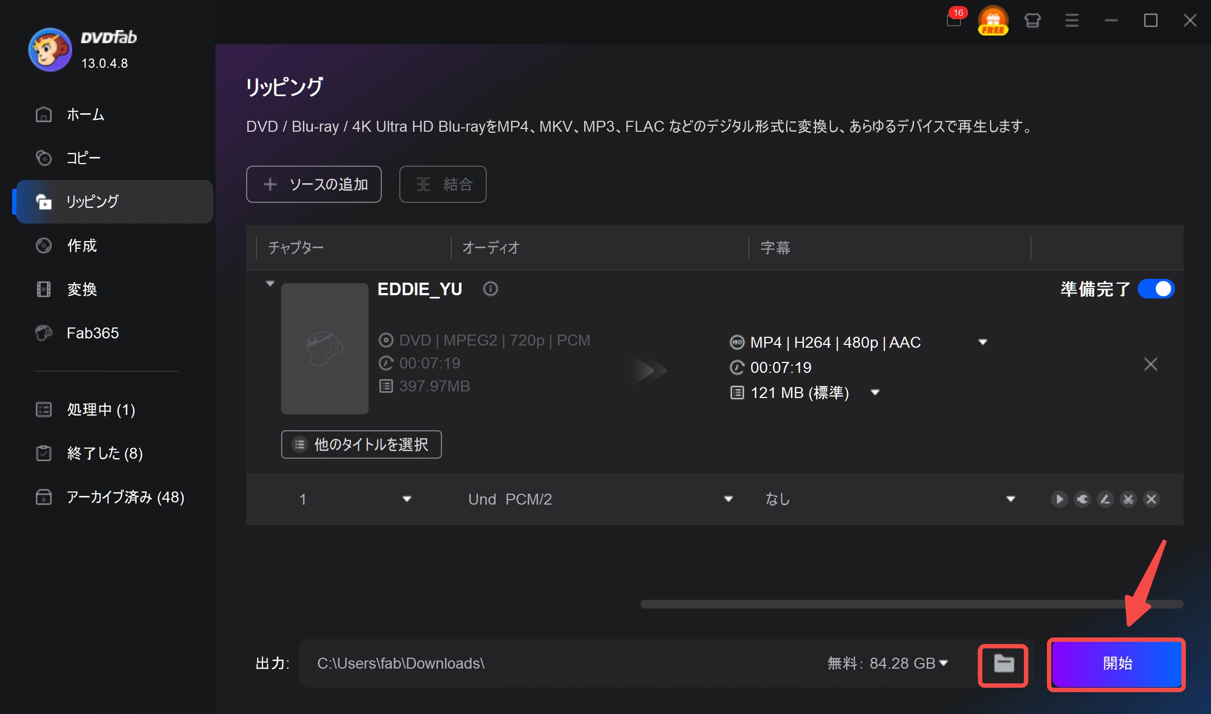
Task: Expand the MP4 H264 480p profile dropdown
Action: click(x=982, y=342)
